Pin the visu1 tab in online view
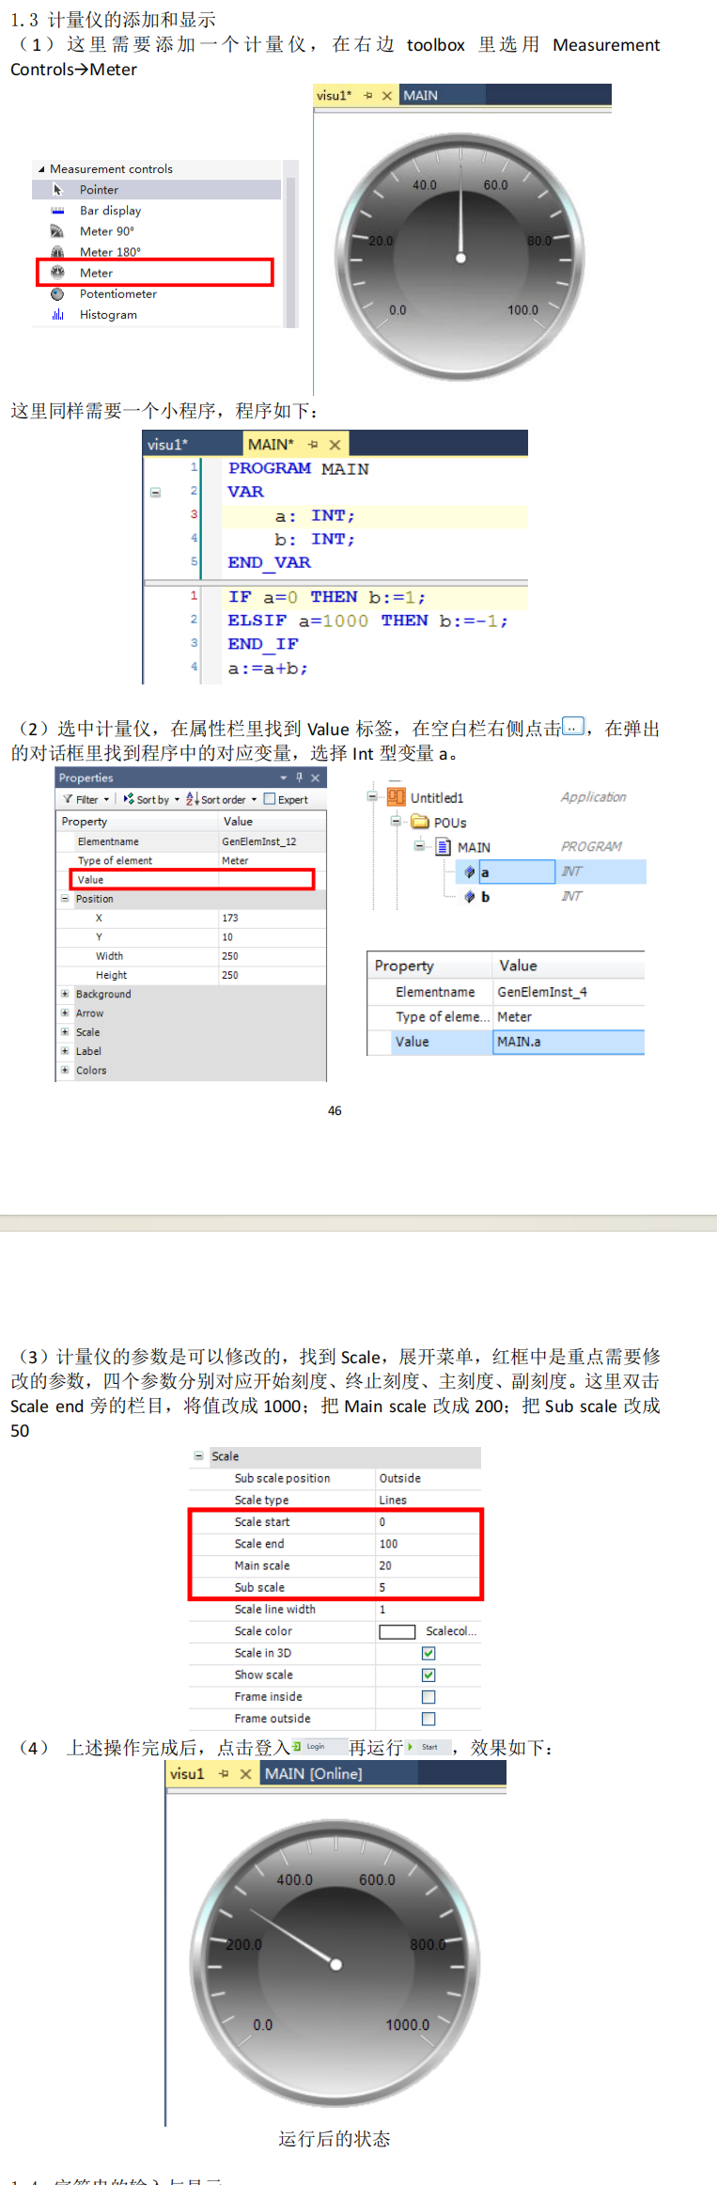717x2185 pixels. [x=224, y=1773]
